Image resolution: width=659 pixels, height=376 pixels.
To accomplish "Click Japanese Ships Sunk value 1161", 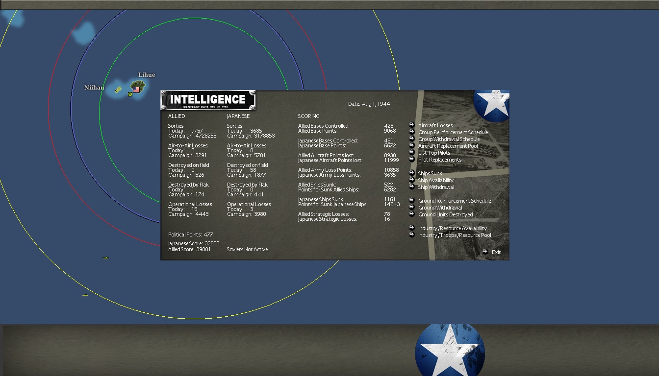I will [x=389, y=199].
